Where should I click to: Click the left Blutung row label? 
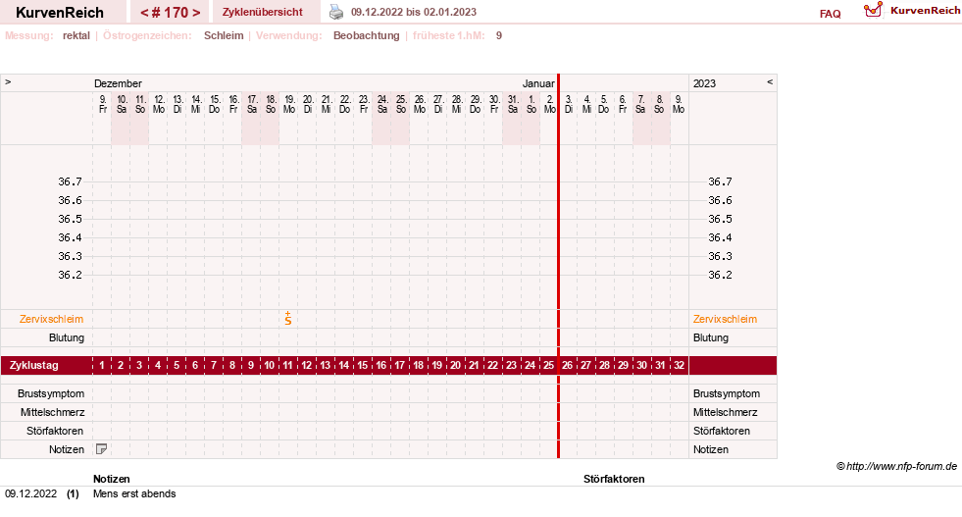(67, 337)
